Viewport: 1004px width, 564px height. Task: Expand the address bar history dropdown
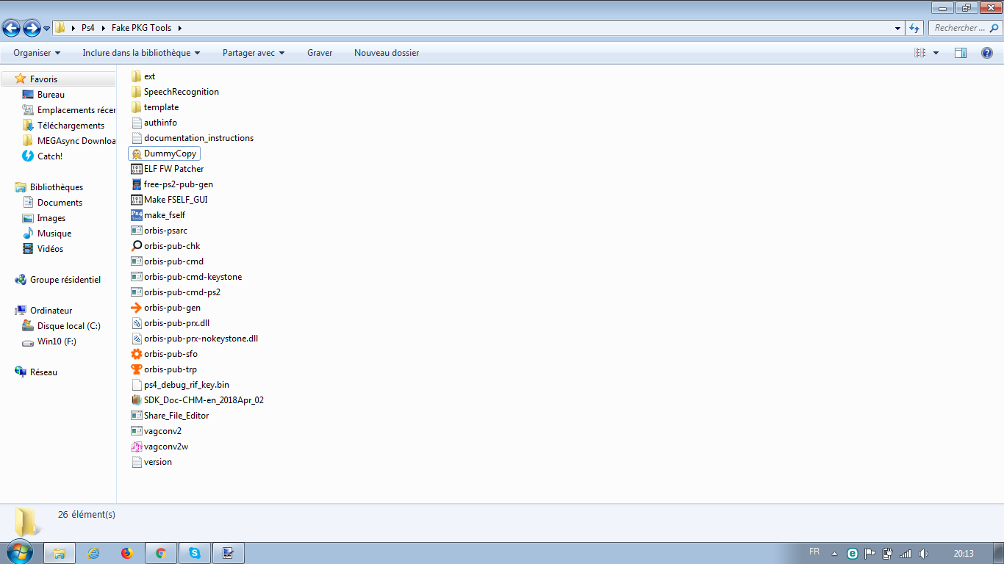(x=898, y=28)
